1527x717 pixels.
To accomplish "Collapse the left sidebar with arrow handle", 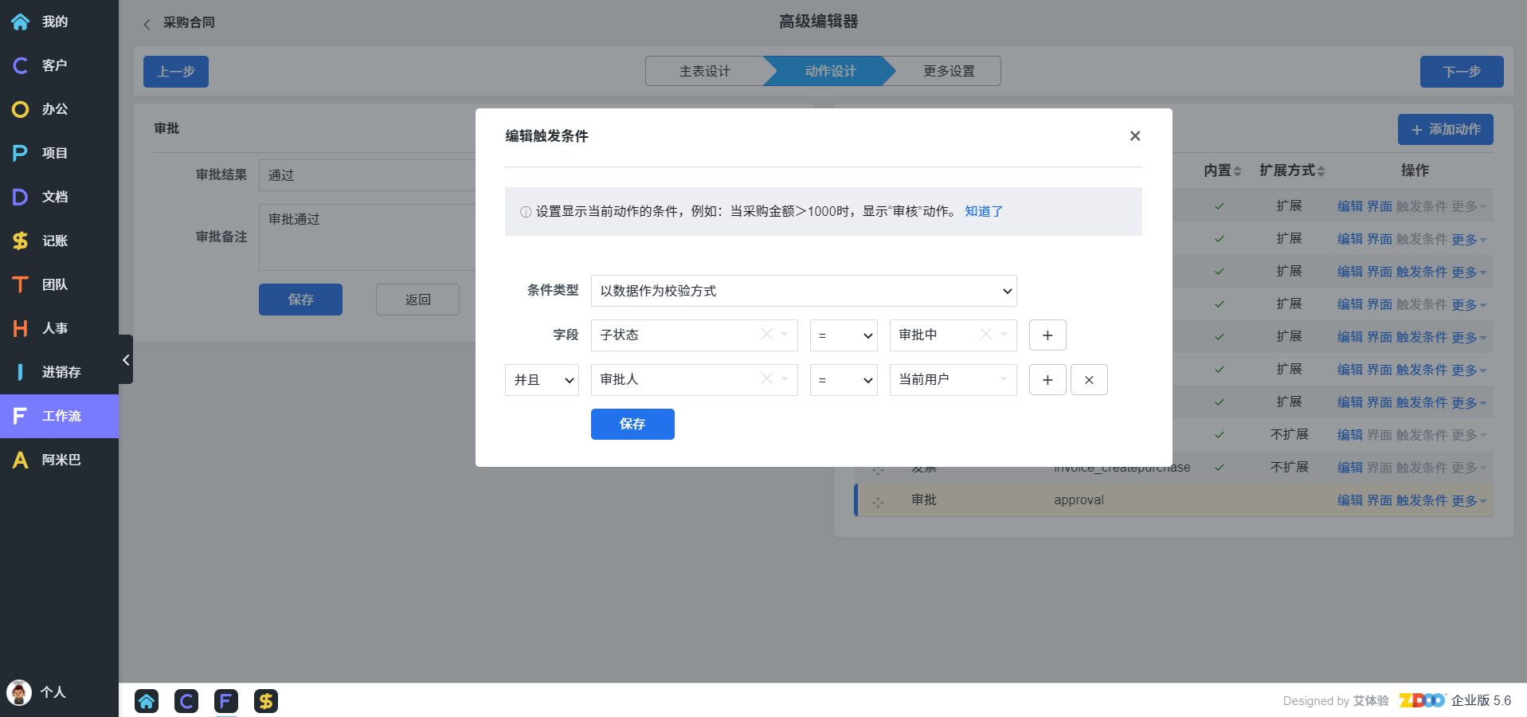I will point(126,360).
